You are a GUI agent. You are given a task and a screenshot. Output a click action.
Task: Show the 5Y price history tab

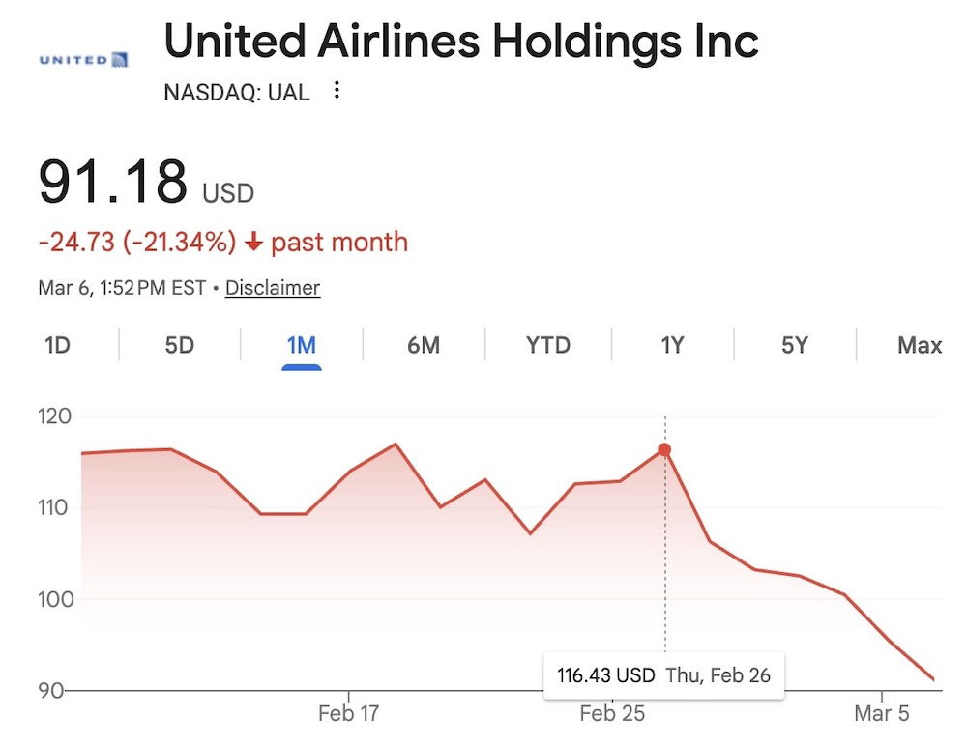[x=794, y=345]
